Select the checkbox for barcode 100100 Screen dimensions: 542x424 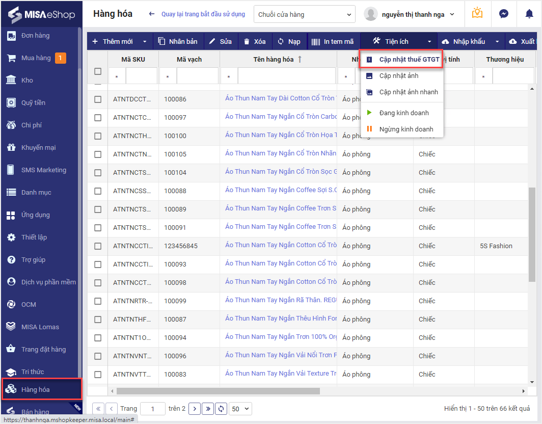pyautogui.click(x=98, y=136)
